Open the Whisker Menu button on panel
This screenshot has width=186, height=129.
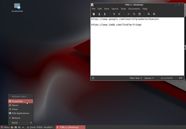coord(5,127)
